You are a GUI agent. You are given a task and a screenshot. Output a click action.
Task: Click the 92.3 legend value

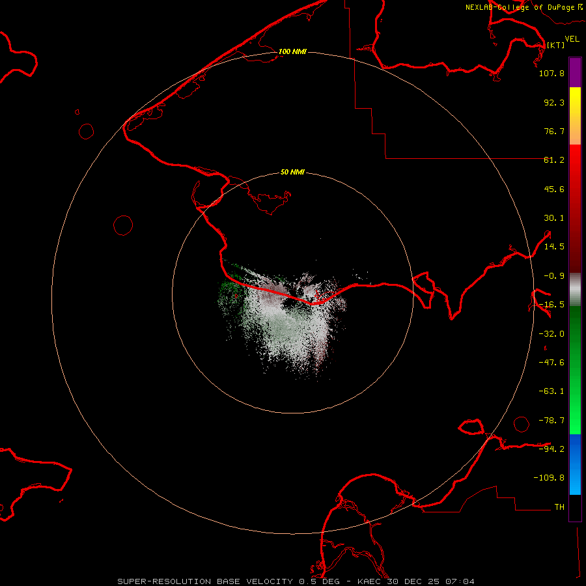tap(554, 102)
